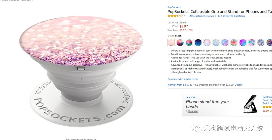View the 215 customer reviews

(x=201, y=16)
